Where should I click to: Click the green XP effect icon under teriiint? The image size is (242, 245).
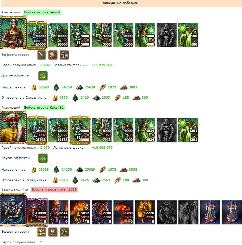[x=43, y=76]
